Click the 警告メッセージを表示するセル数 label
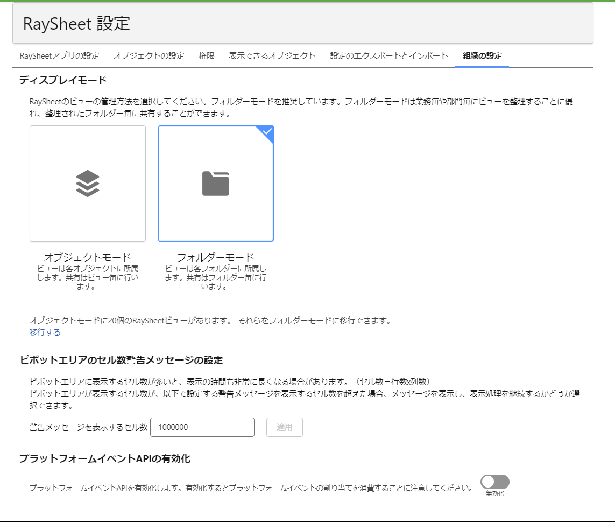Image resolution: width=615 pixels, height=522 pixels. tap(88, 427)
